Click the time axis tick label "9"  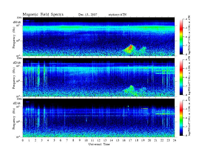click(80, 140)
